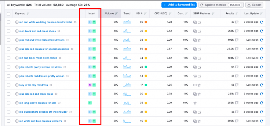Expand arrows beside 'red and black mens dress shoes'
The image size is (270, 126).
click(x=60, y=58)
